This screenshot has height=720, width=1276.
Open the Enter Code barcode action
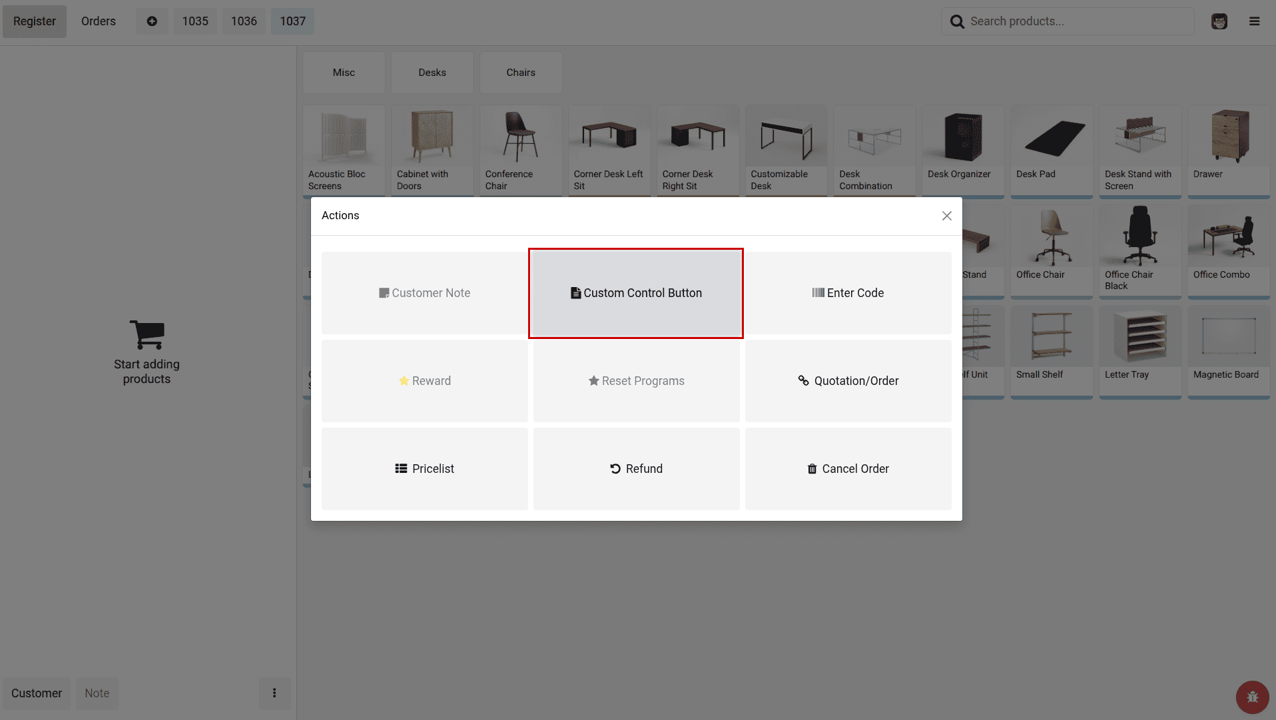tap(848, 293)
